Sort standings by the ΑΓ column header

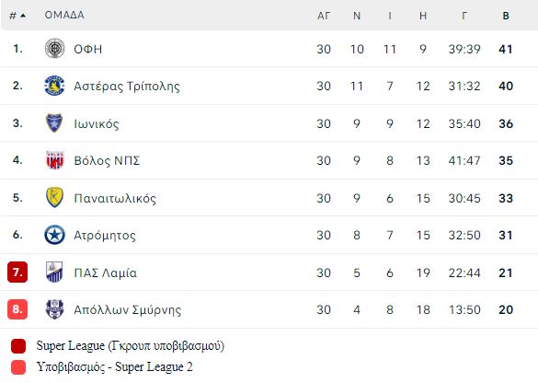[x=324, y=16]
